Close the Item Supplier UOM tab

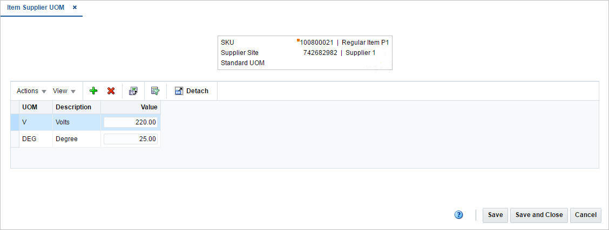tap(75, 8)
